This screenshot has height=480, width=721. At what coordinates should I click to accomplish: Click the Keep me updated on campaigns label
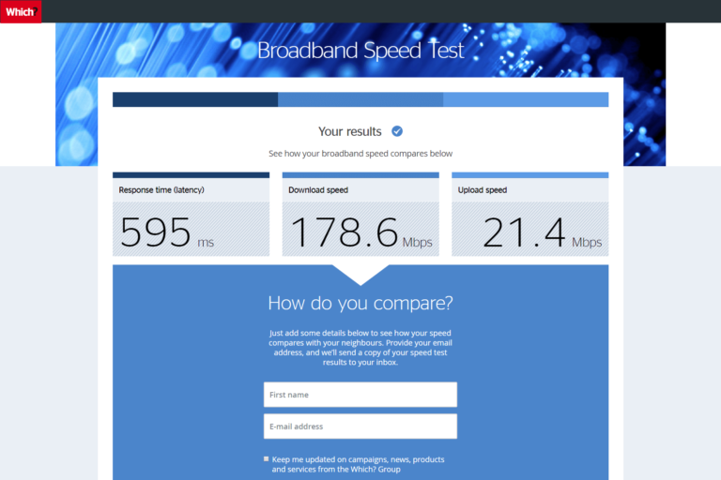coord(358,464)
